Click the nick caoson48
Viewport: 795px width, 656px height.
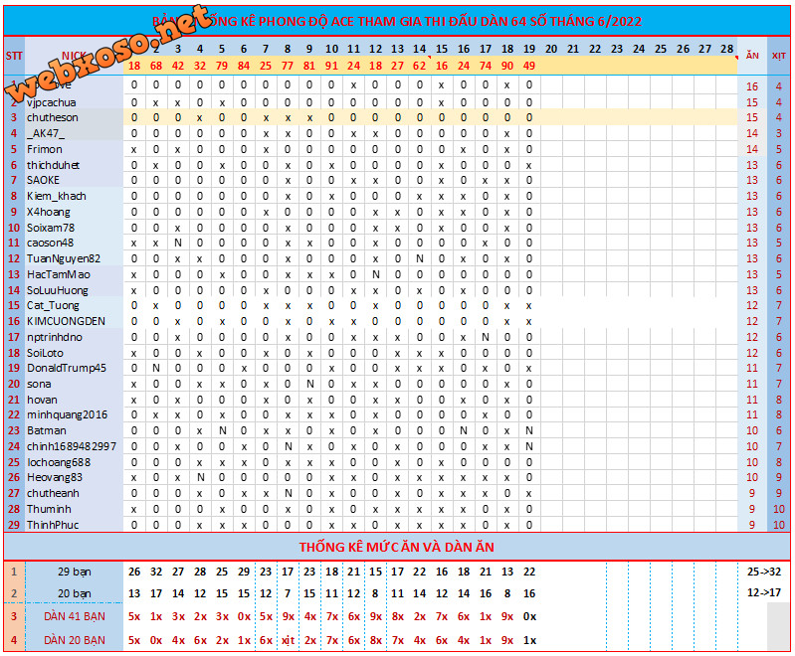coord(50,243)
